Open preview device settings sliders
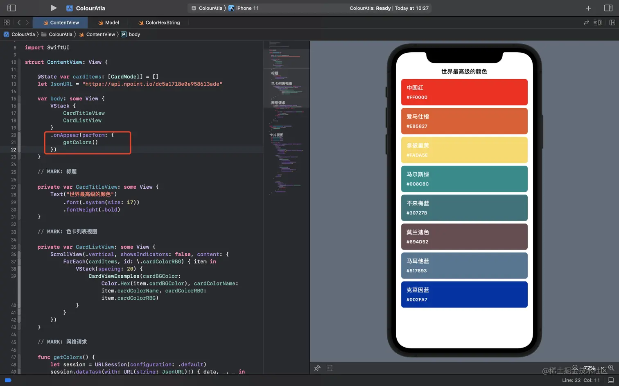 pos(330,368)
